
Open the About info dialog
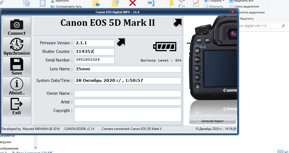pos(17,86)
